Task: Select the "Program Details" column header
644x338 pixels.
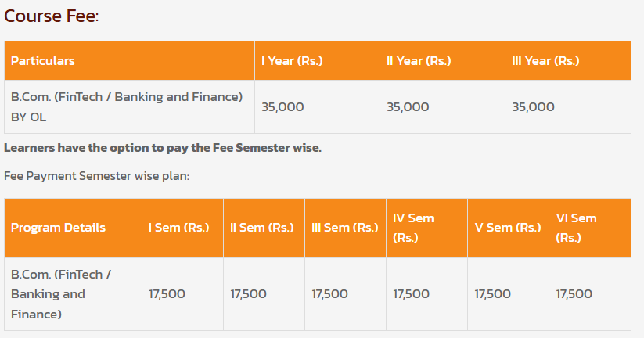Action: 58,228
